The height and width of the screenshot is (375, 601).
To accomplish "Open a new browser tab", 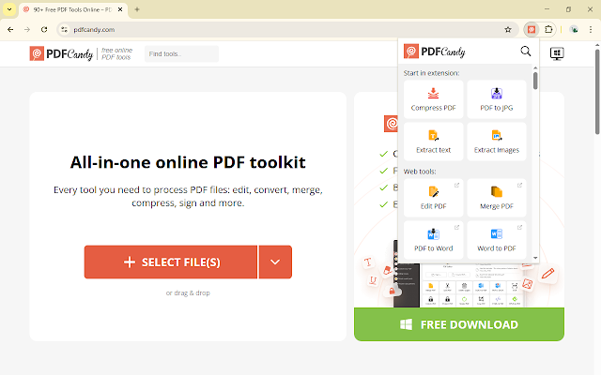I will coord(137,9).
